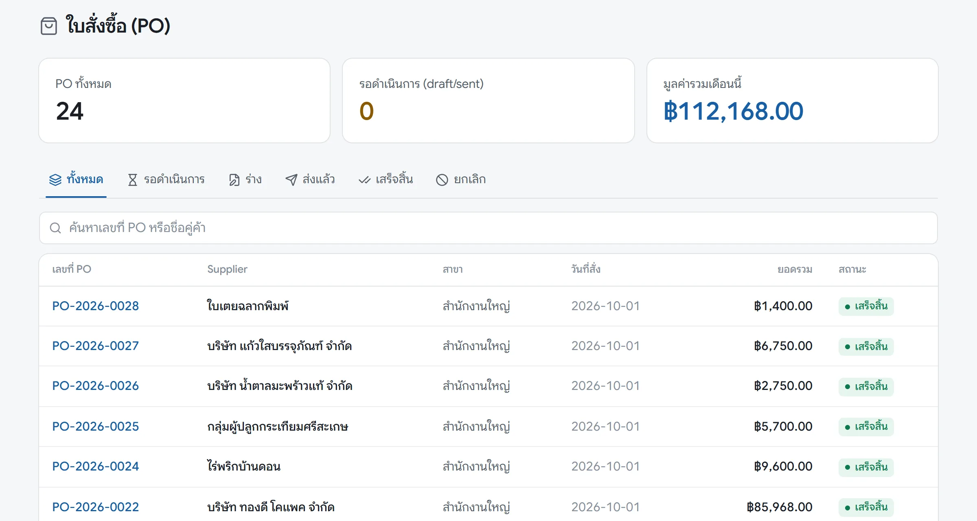Open purchase order PO-2026-0025

coord(96,427)
